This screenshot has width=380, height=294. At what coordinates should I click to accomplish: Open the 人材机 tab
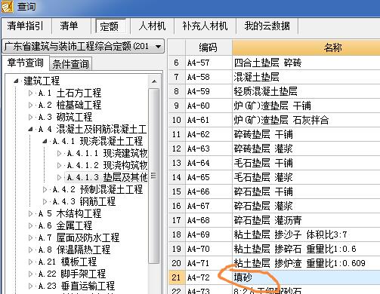152,26
